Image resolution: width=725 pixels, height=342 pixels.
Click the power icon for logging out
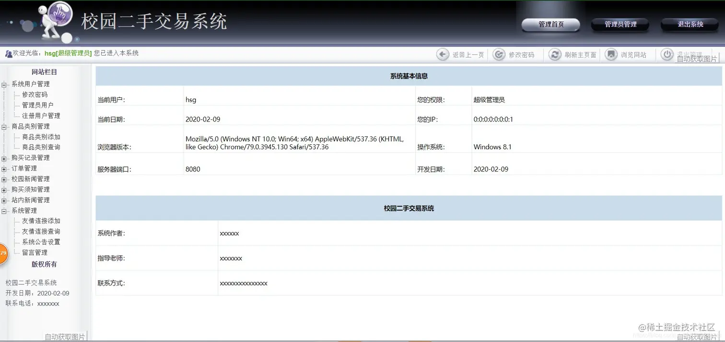coord(667,55)
